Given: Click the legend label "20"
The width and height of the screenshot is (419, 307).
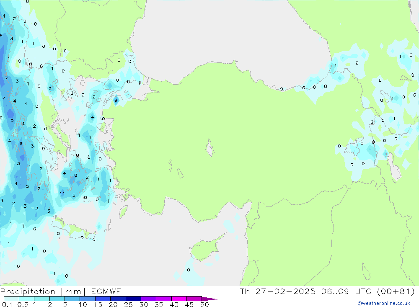Looking at the screenshot, I should click(113, 304).
